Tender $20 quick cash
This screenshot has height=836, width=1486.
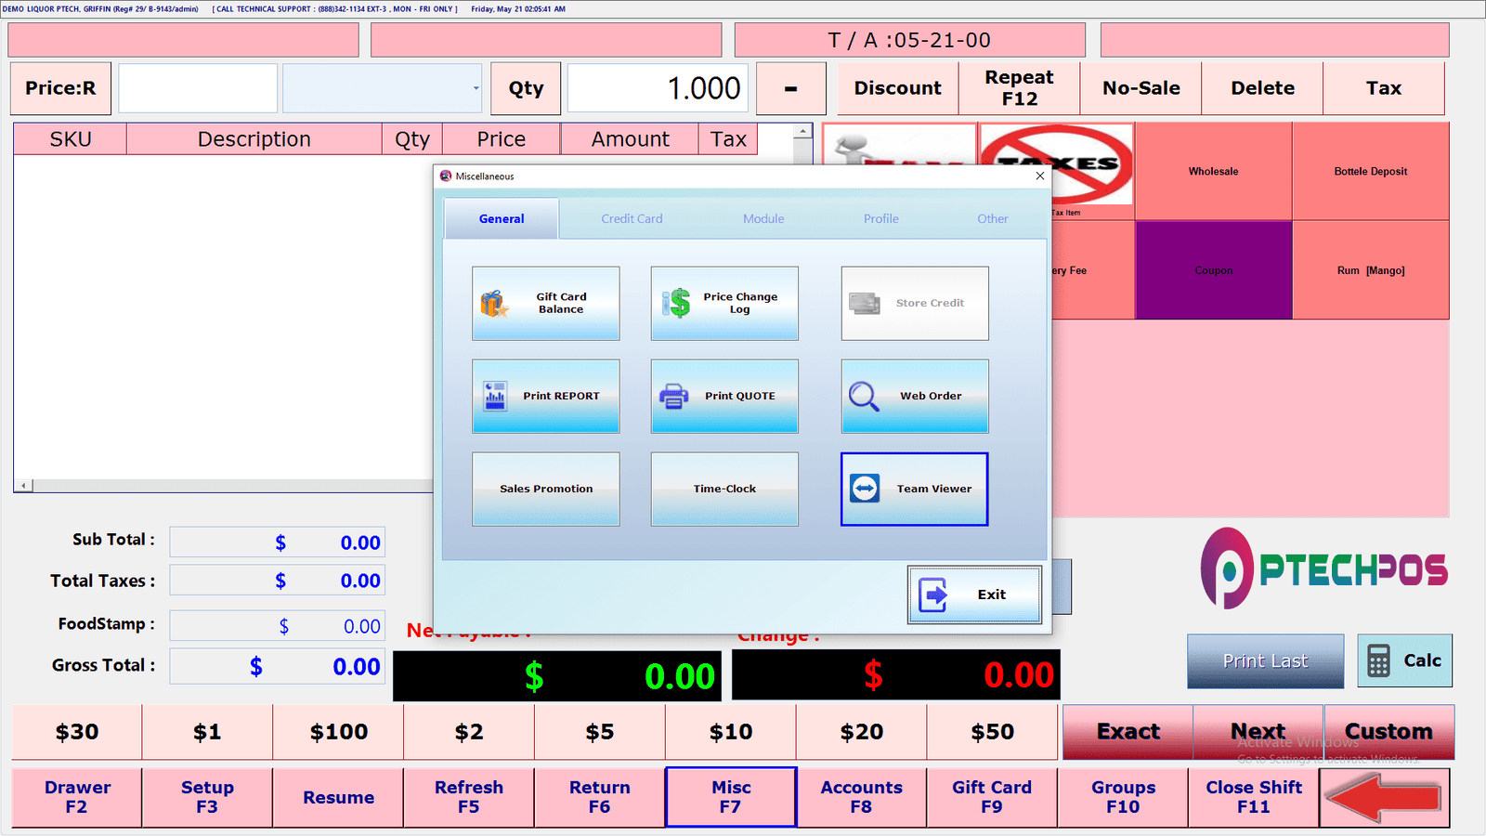click(862, 732)
